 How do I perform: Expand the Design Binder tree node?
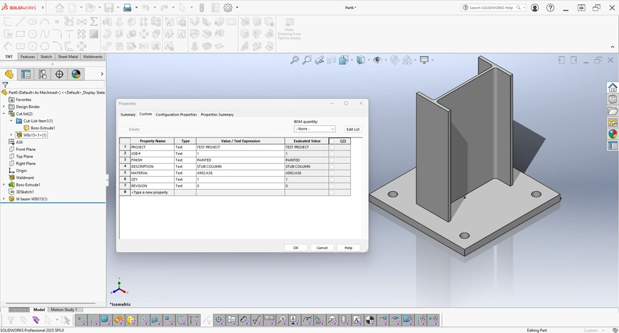click(4, 107)
